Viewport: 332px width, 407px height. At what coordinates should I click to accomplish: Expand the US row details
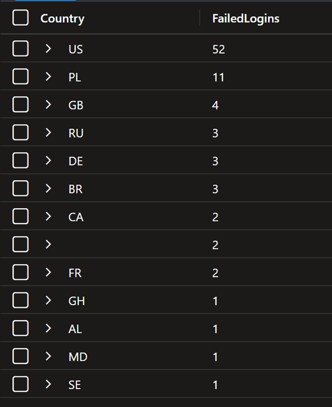[48, 49]
